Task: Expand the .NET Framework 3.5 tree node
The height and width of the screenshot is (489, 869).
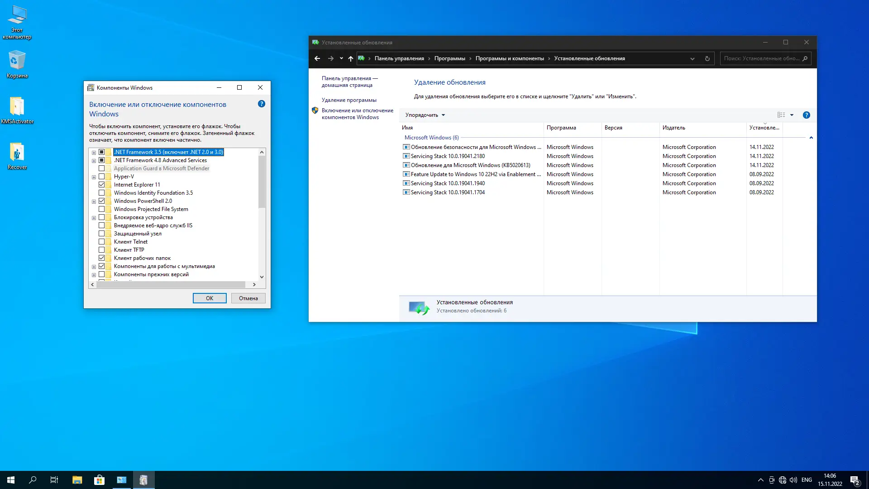Action: point(94,152)
